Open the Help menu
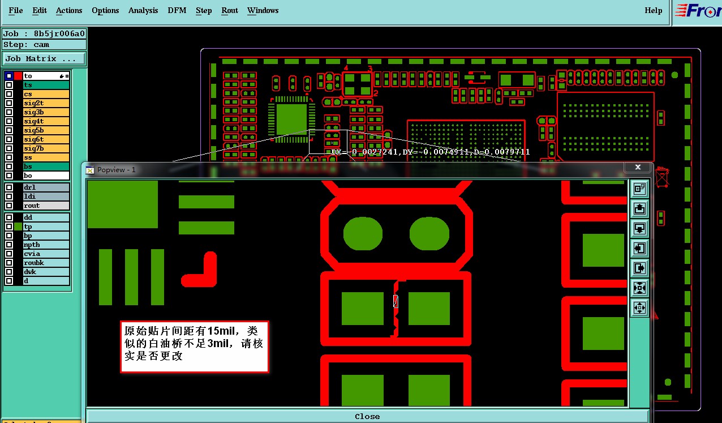 pyautogui.click(x=654, y=10)
